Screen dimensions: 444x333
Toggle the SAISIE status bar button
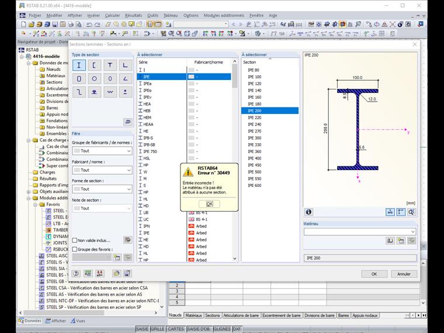point(142,329)
